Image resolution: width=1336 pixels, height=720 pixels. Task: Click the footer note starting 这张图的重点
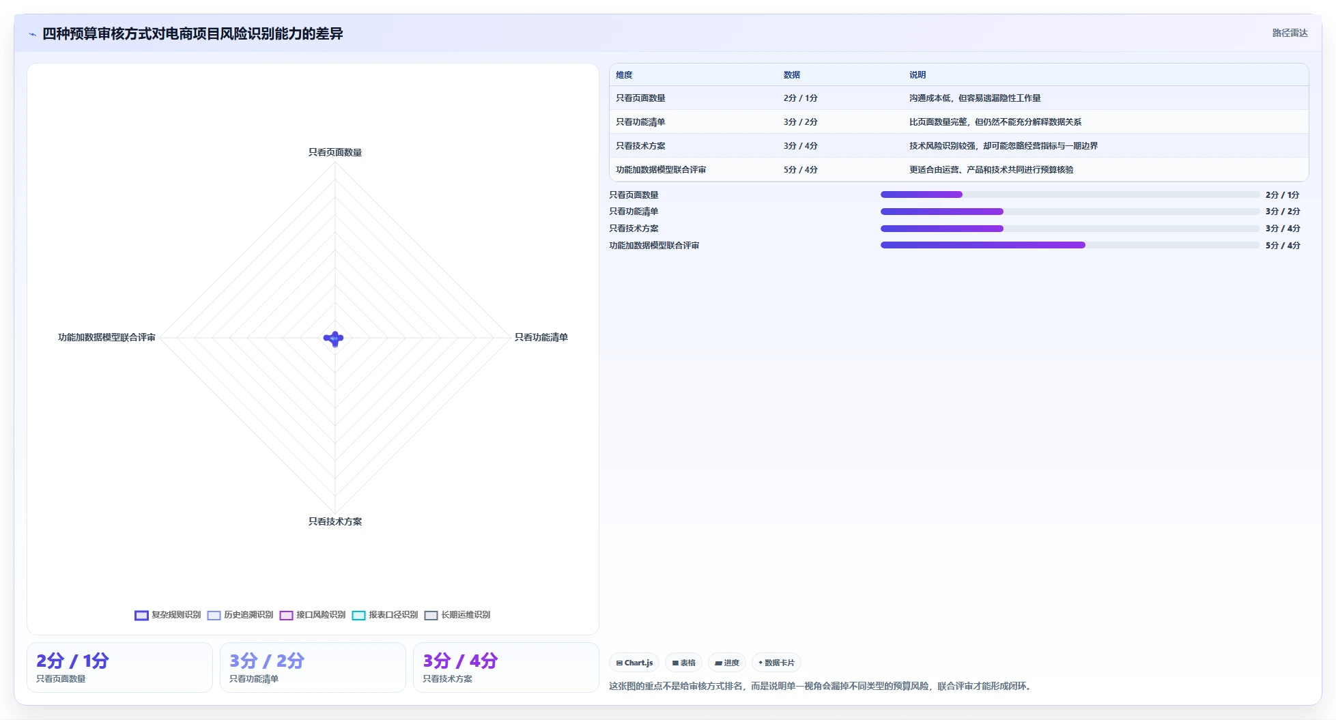tap(821, 686)
